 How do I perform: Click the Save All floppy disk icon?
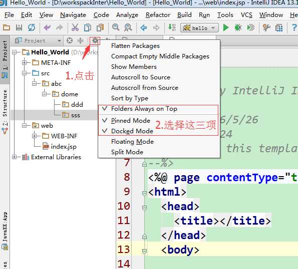tap(19, 27)
